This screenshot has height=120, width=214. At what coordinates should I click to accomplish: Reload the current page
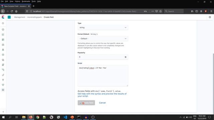[x=12, y=11]
